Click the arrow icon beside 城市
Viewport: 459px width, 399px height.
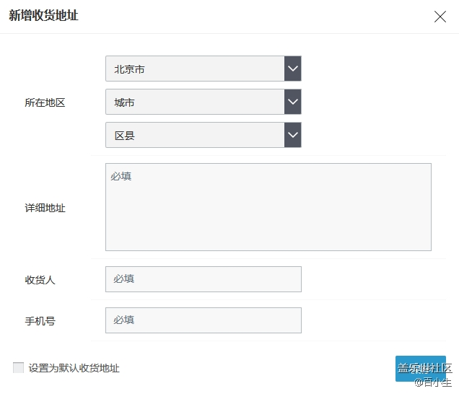(292, 102)
